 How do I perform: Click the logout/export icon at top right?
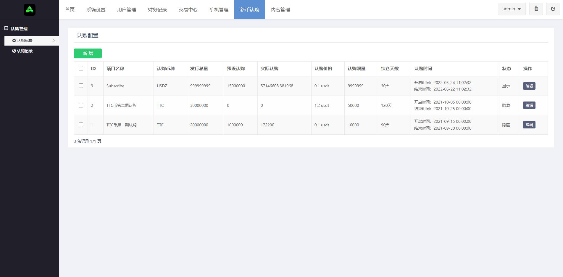(553, 9)
